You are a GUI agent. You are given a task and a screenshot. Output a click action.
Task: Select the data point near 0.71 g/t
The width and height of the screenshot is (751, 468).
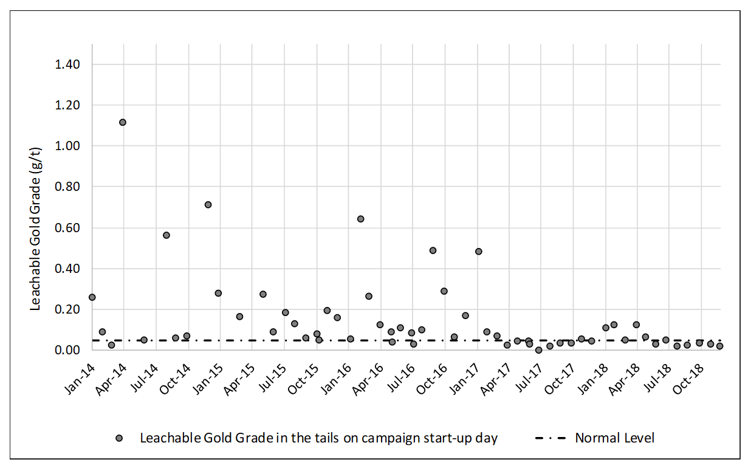[208, 205]
